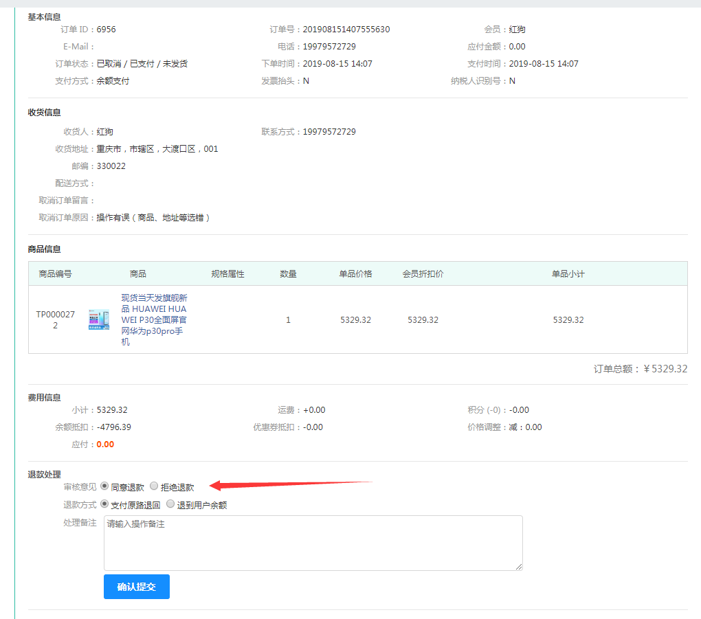Image resolution: width=701 pixels, height=619 pixels.
Task: Click the product code TP0000272
Action: [55, 320]
